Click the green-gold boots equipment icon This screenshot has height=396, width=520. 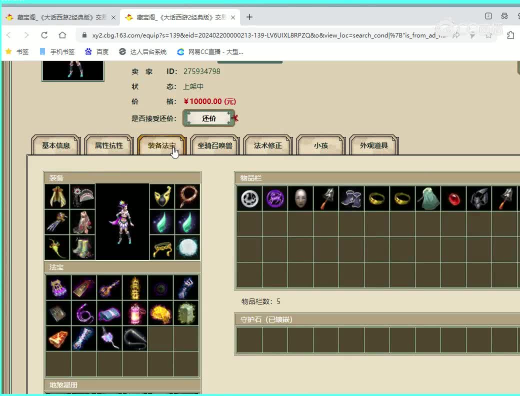click(x=82, y=247)
